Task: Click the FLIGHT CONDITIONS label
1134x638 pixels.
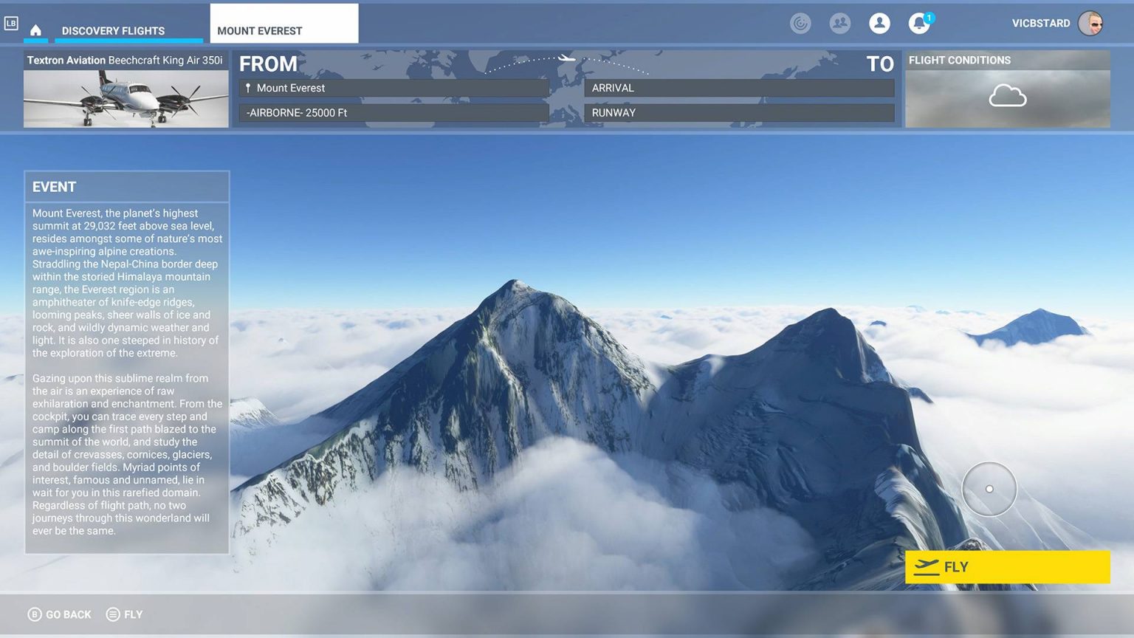Action: pyautogui.click(x=960, y=61)
